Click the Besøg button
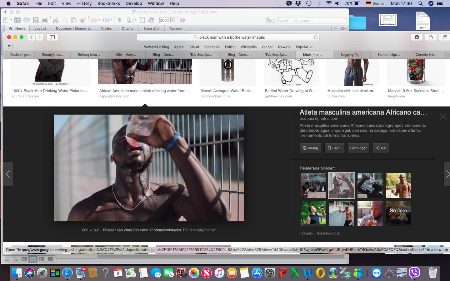 click(x=310, y=148)
